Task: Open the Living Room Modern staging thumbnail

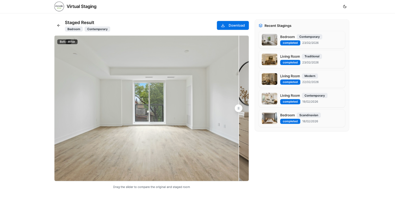Action: coord(269,79)
